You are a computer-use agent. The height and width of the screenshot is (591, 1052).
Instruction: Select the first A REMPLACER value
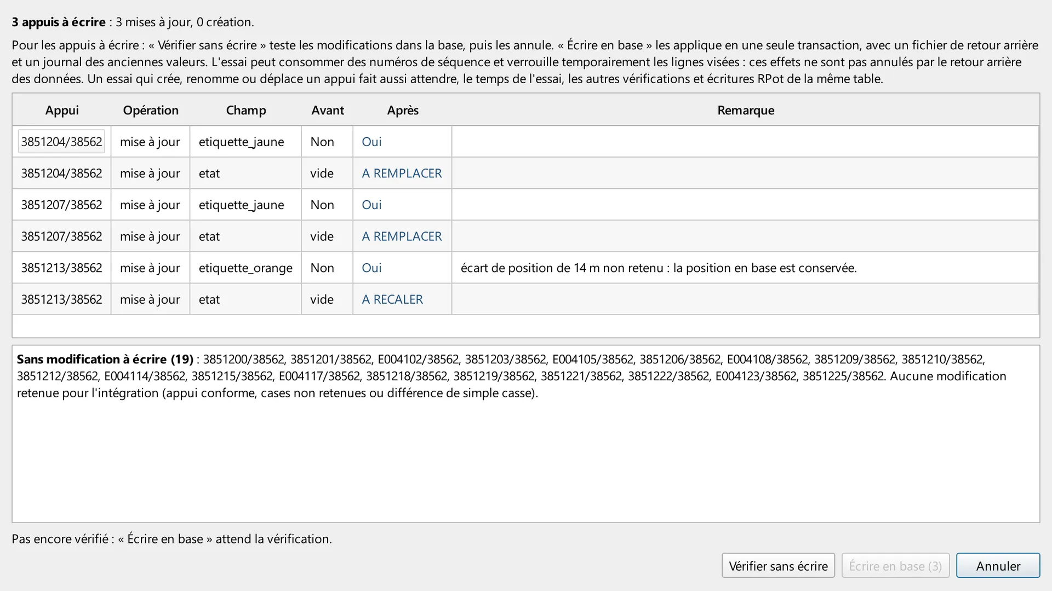tap(402, 173)
